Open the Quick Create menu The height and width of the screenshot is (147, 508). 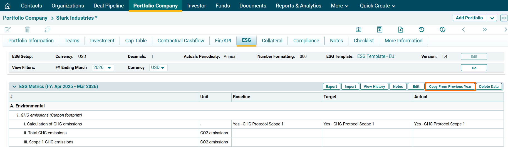point(377,6)
